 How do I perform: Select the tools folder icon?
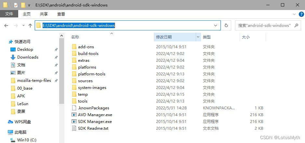[74, 101]
